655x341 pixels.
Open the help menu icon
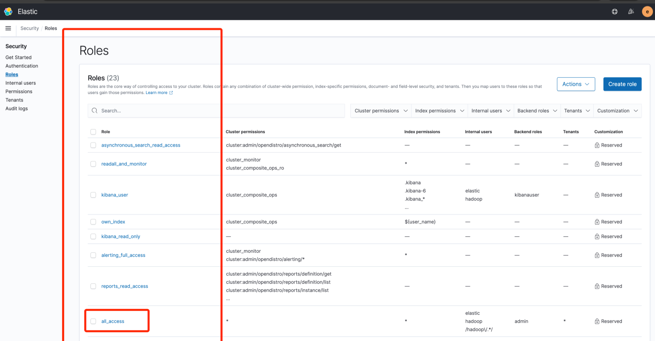(614, 12)
